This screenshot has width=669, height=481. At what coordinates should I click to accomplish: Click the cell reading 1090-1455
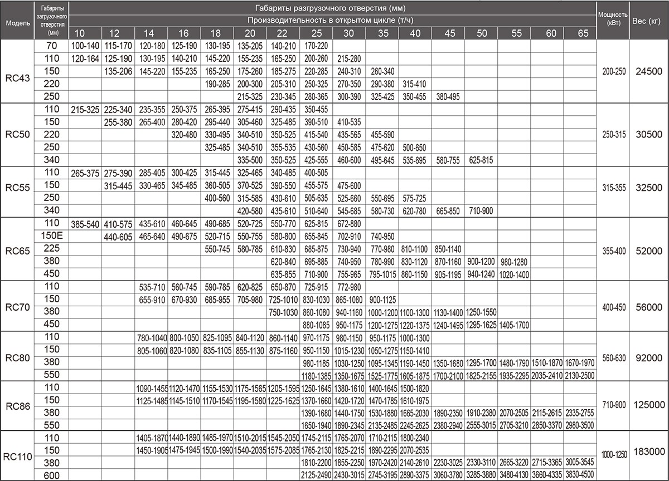[x=151, y=387]
